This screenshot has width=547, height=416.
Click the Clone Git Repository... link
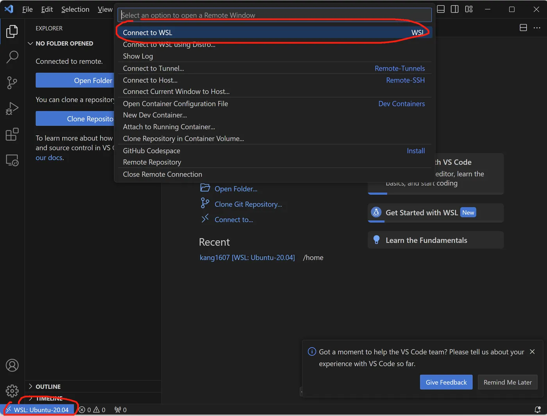[x=248, y=204]
